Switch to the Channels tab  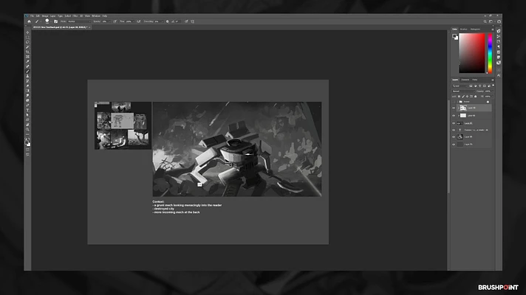point(465,80)
